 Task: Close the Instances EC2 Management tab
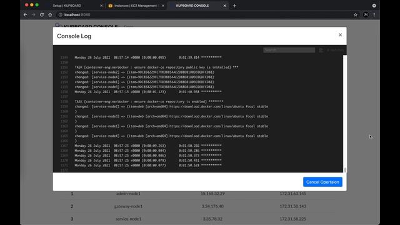pos(163,6)
